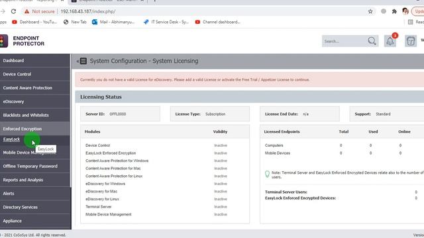Viewport: 424px width, 238px height.
Task: Click the Computers endpoints row
Action: [342, 145]
